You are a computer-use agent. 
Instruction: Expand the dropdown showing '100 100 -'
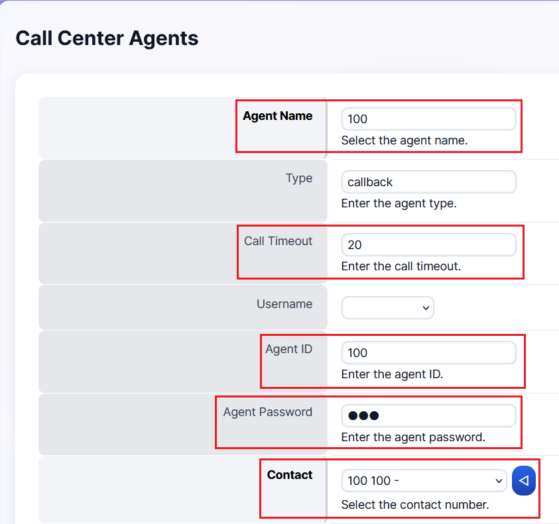[x=423, y=480]
